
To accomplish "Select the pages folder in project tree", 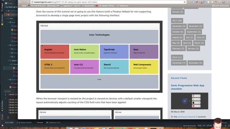I will (13, 61).
